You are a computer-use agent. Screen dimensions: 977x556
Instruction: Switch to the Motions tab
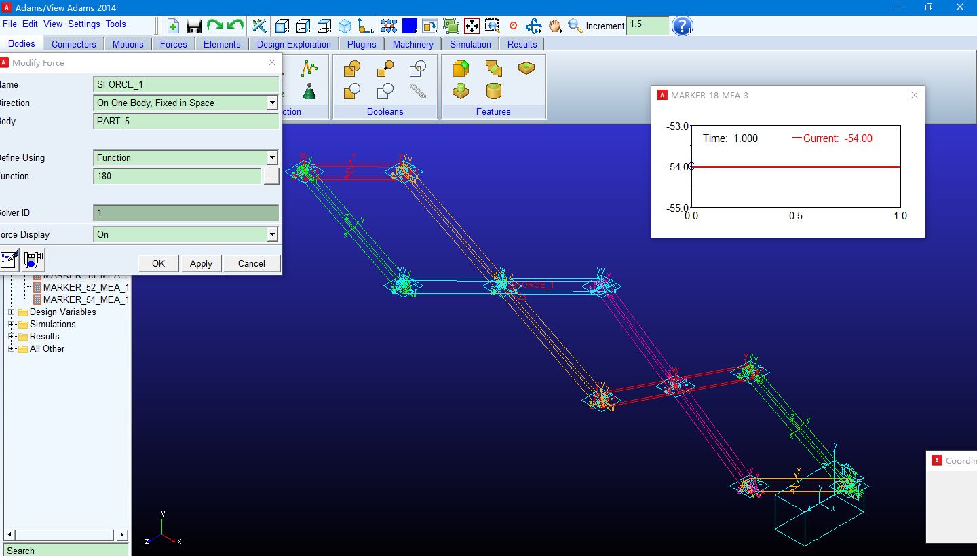coord(128,44)
